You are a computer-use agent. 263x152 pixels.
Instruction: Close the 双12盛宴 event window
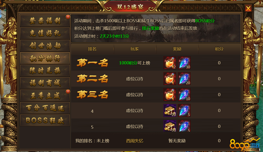tap(248, 8)
